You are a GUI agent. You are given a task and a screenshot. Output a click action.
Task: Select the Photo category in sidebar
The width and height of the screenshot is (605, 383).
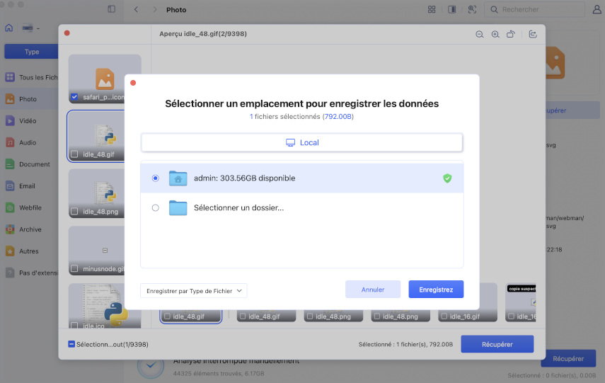coord(29,99)
